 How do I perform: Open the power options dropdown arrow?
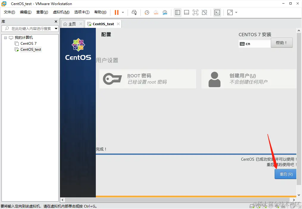123,12
